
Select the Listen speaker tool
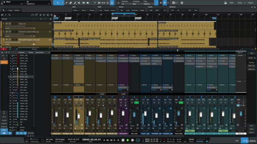88,3
